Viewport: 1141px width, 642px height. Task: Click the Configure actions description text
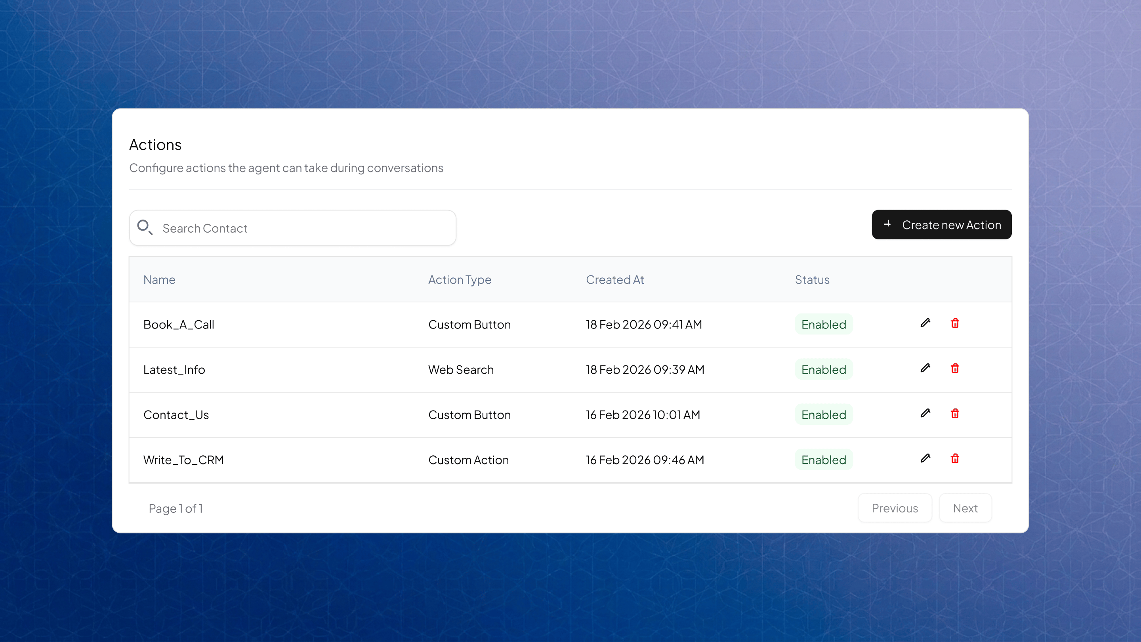(x=286, y=168)
